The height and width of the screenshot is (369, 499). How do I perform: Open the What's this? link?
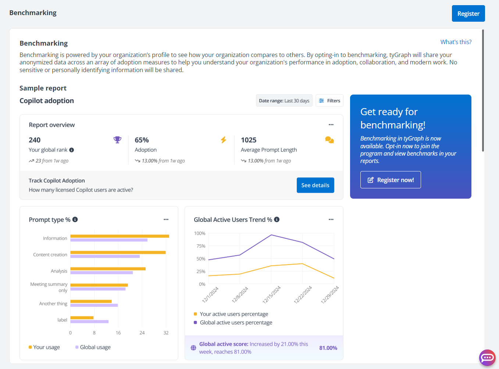pos(456,42)
